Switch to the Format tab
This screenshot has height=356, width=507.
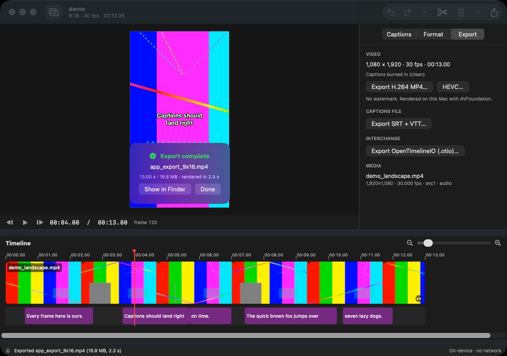tap(433, 34)
